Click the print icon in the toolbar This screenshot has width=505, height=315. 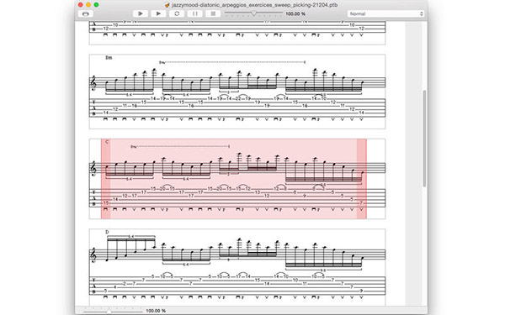tap(85, 13)
